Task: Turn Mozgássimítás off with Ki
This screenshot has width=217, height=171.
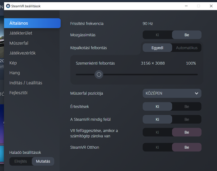Action: coord(157,35)
